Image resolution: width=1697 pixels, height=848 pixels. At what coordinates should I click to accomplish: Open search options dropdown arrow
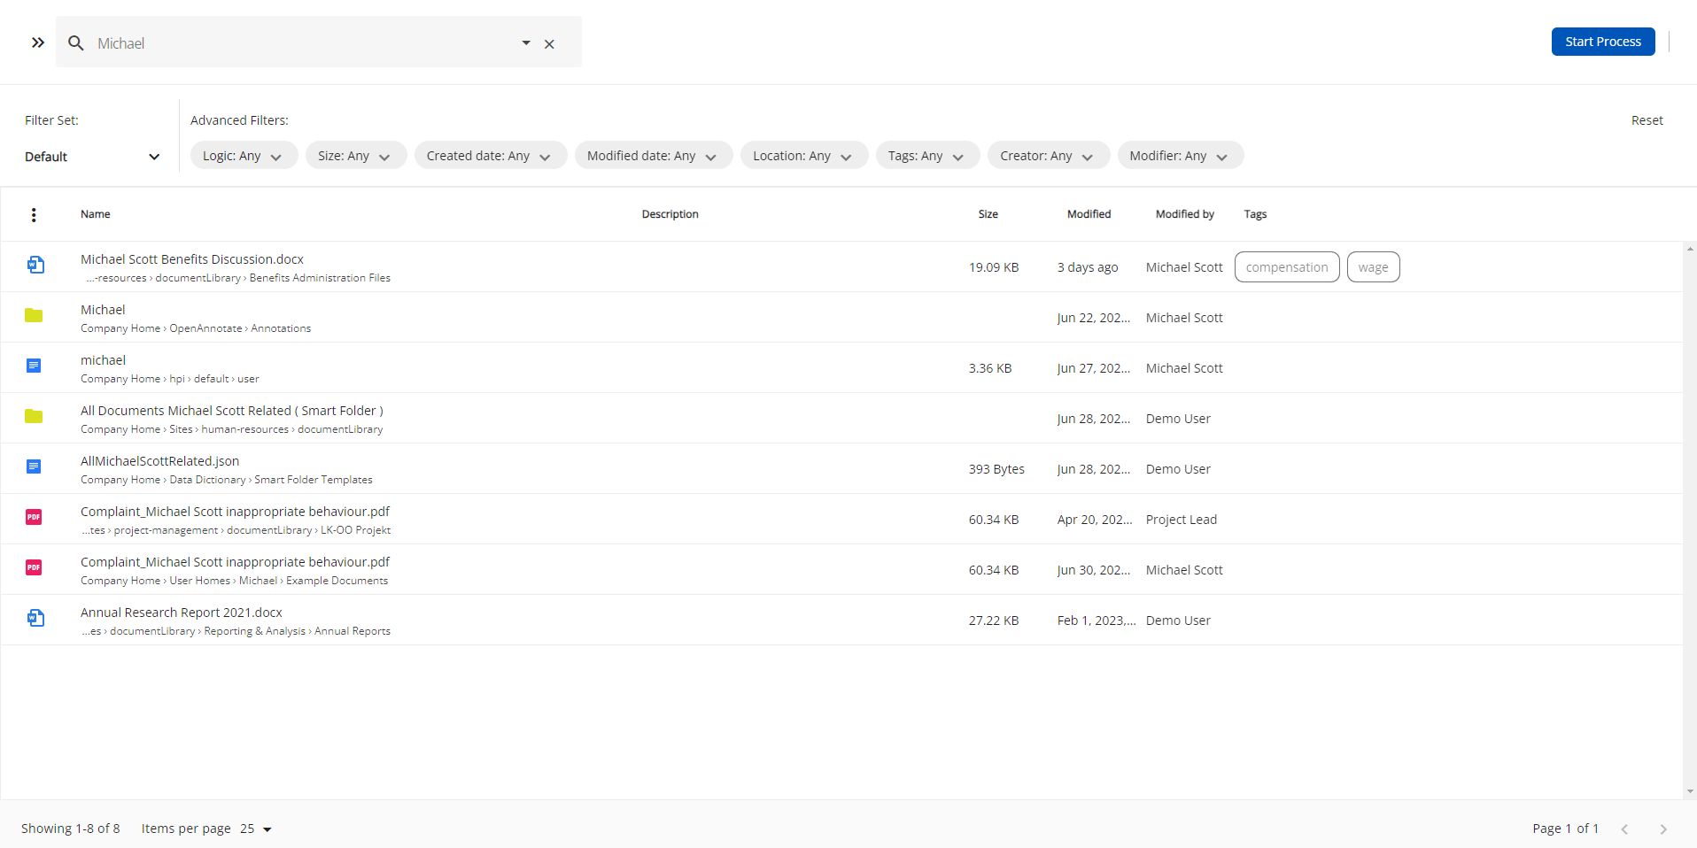pyautogui.click(x=526, y=42)
